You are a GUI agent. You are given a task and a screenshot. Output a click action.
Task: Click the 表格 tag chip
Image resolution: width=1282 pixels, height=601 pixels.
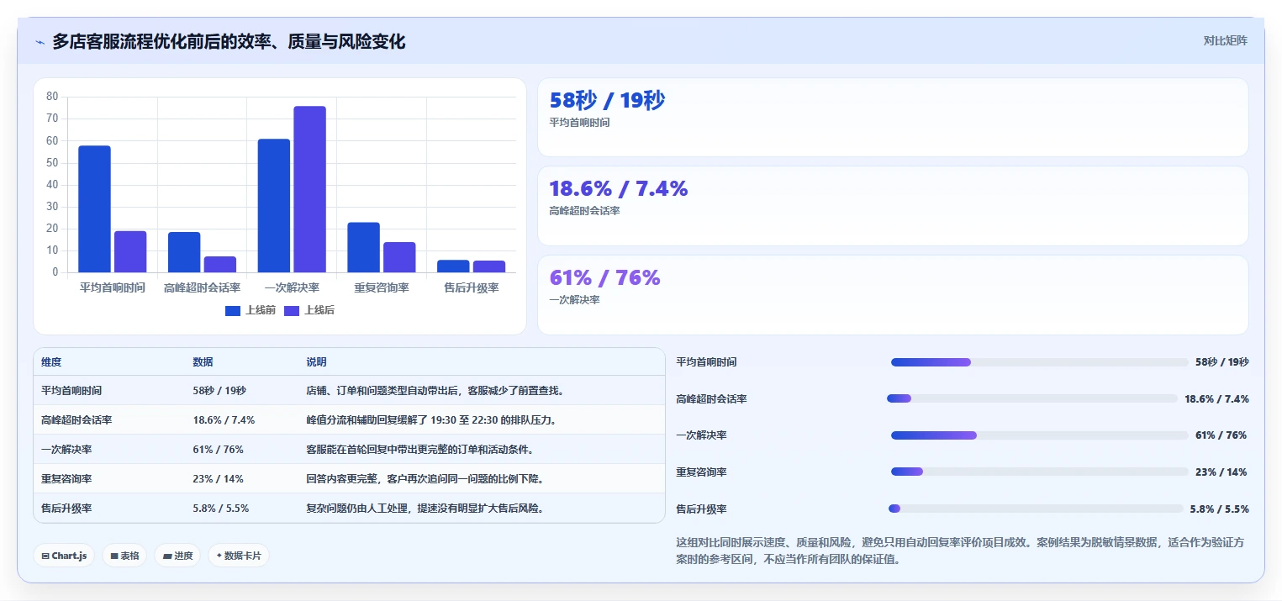click(124, 556)
